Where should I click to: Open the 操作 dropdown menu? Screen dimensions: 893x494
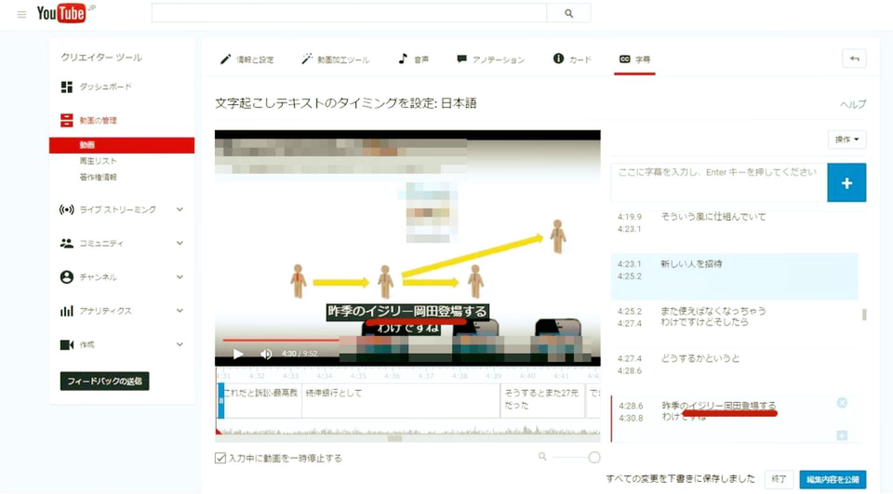point(846,139)
